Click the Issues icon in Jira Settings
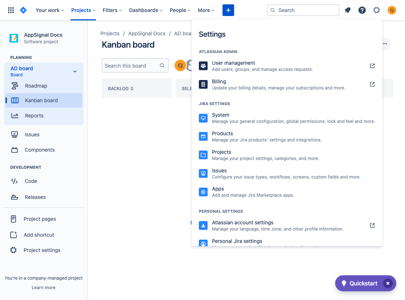Screen dimensions: 405x300 [x=203, y=173]
